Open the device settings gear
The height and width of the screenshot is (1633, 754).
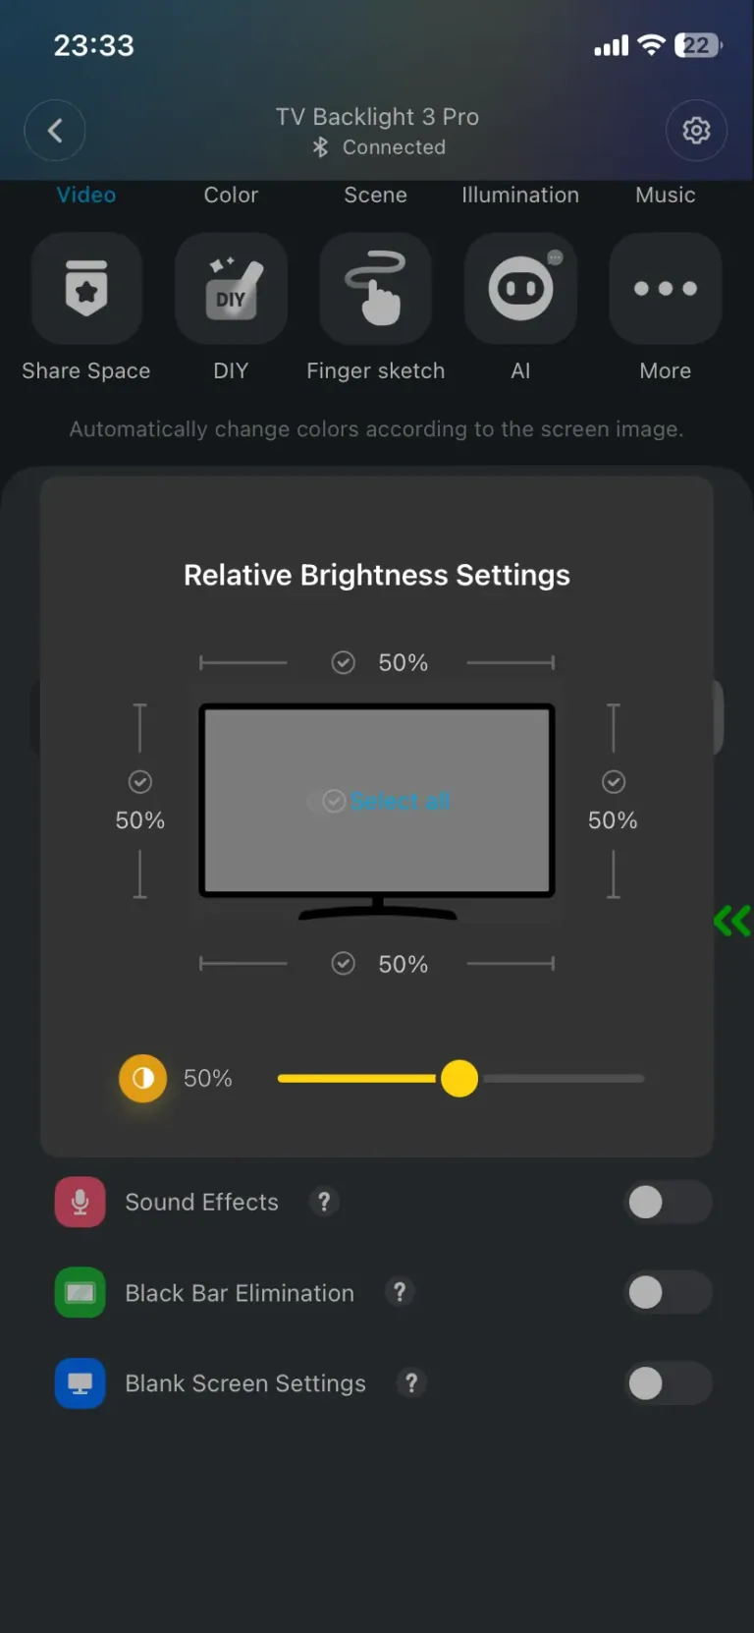(x=696, y=130)
